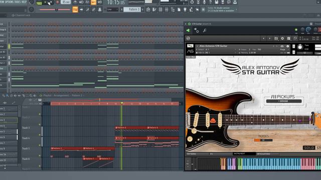321x180 pixels.
Task: Open the Mixer toolbar icon
Action: (x=167, y=9)
